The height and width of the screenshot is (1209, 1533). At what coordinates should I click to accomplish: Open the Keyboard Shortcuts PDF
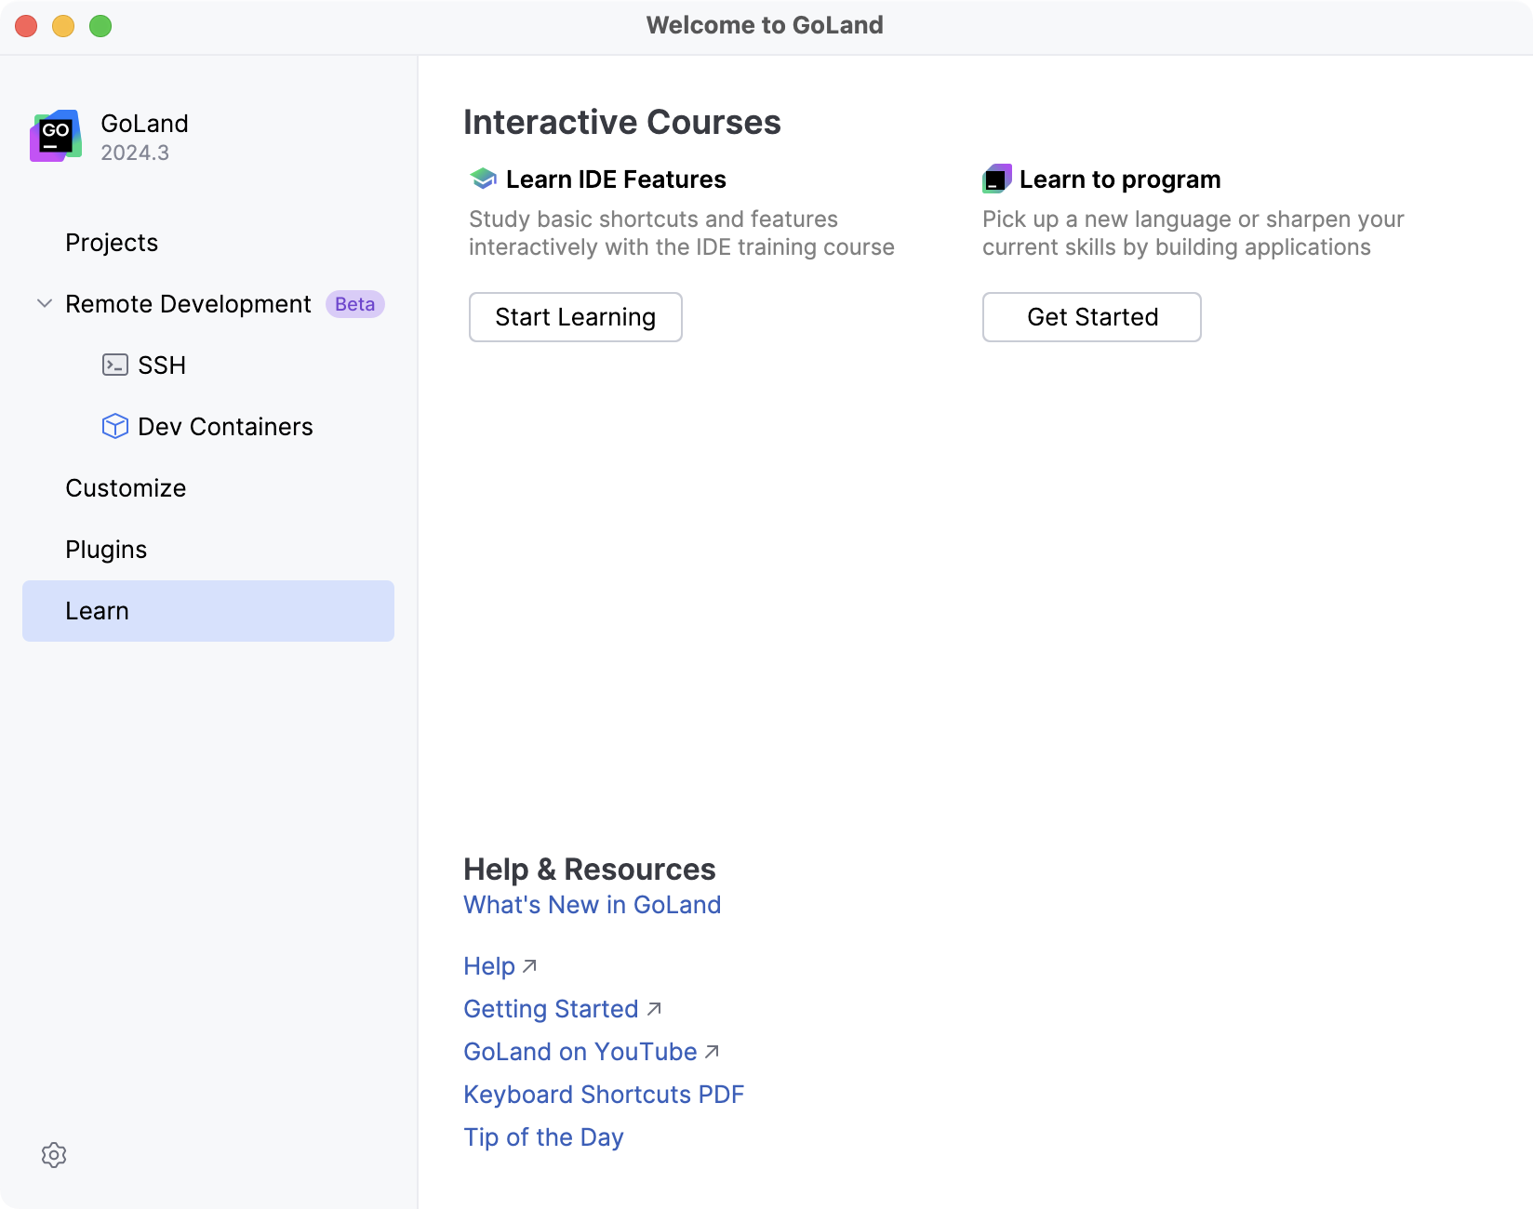click(x=603, y=1095)
